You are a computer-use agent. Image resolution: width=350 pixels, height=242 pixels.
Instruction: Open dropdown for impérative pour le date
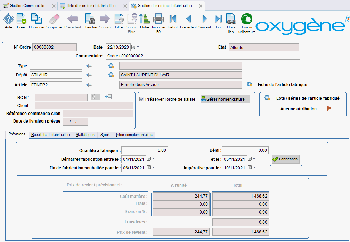click(x=254, y=168)
